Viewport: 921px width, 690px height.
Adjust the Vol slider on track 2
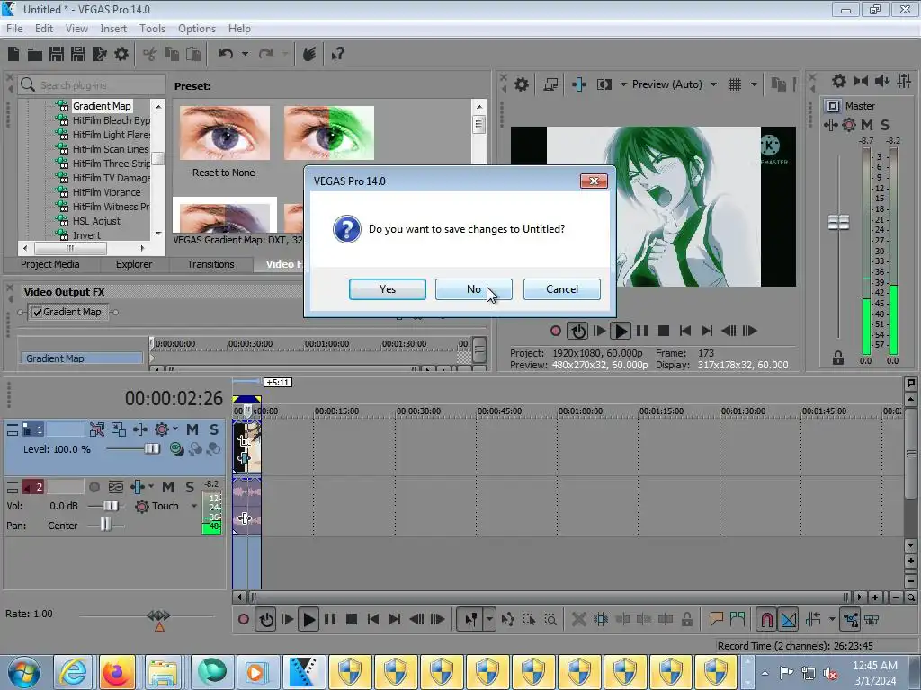pyautogui.click(x=111, y=506)
